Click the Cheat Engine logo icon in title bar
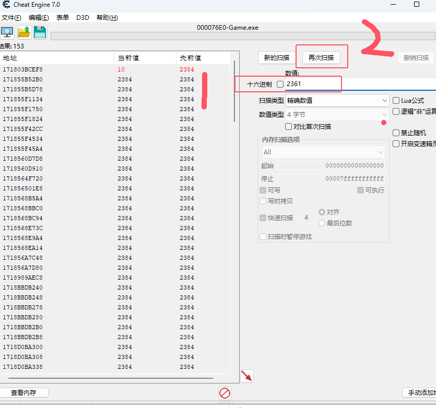This screenshot has height=408, width=436. 6,5
